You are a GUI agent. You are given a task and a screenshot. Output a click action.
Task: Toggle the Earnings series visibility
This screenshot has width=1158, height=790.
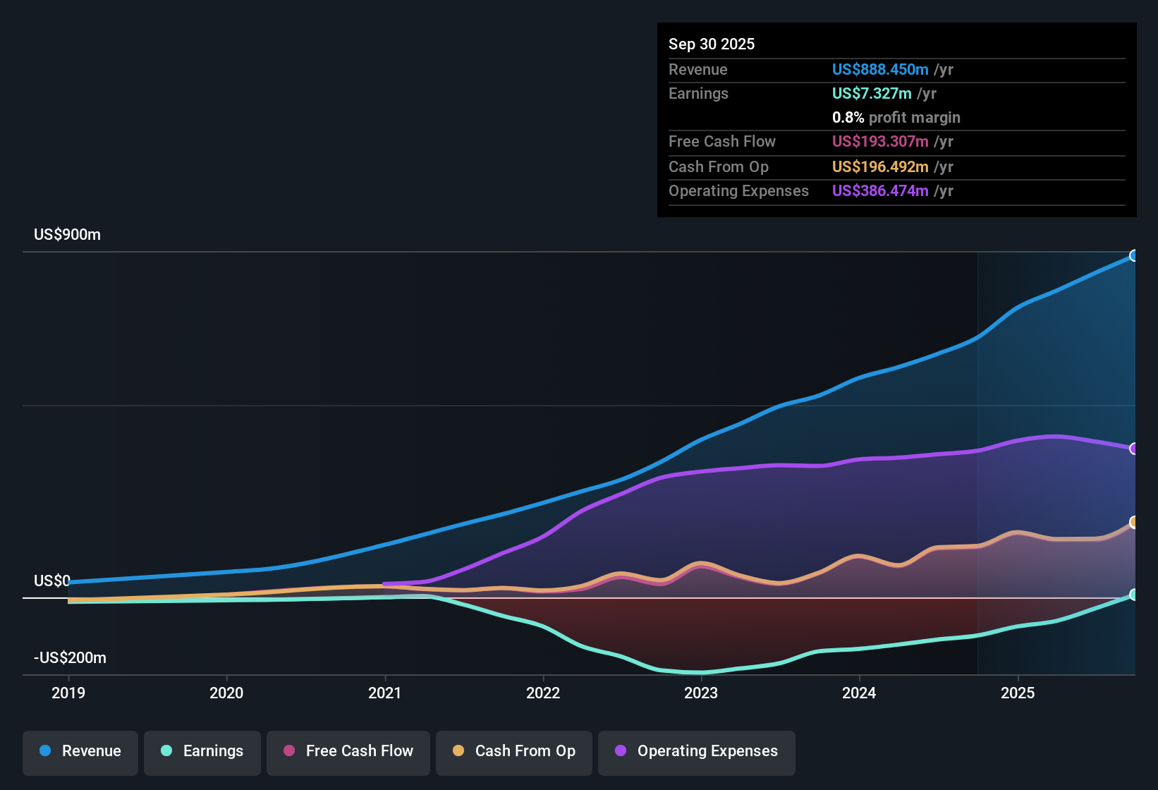click(x=202, y=752)
